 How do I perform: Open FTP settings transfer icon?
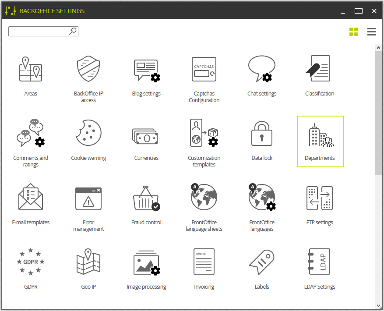(320, 198)
